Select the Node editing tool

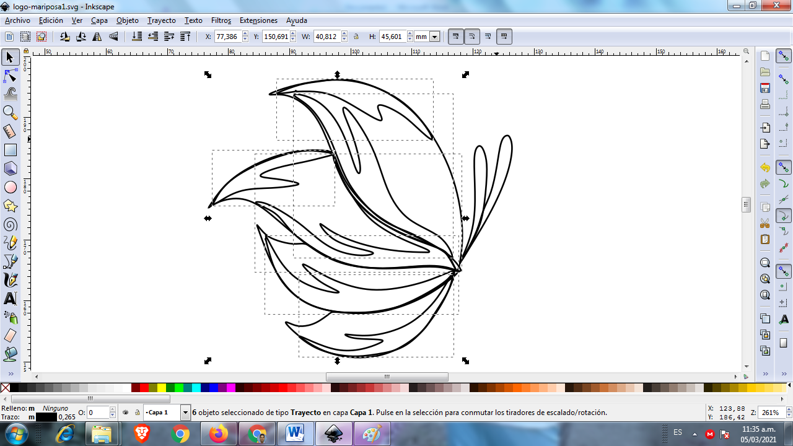(x=10, y=76)
